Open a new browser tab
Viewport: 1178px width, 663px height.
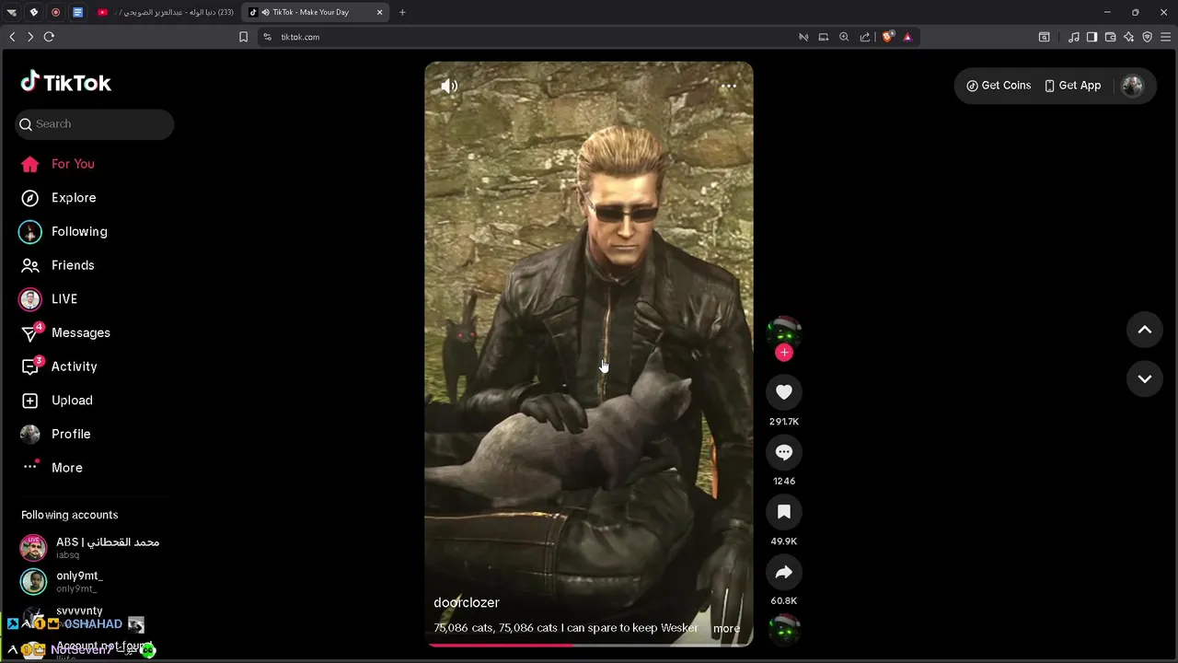click(x=402, y=12)
